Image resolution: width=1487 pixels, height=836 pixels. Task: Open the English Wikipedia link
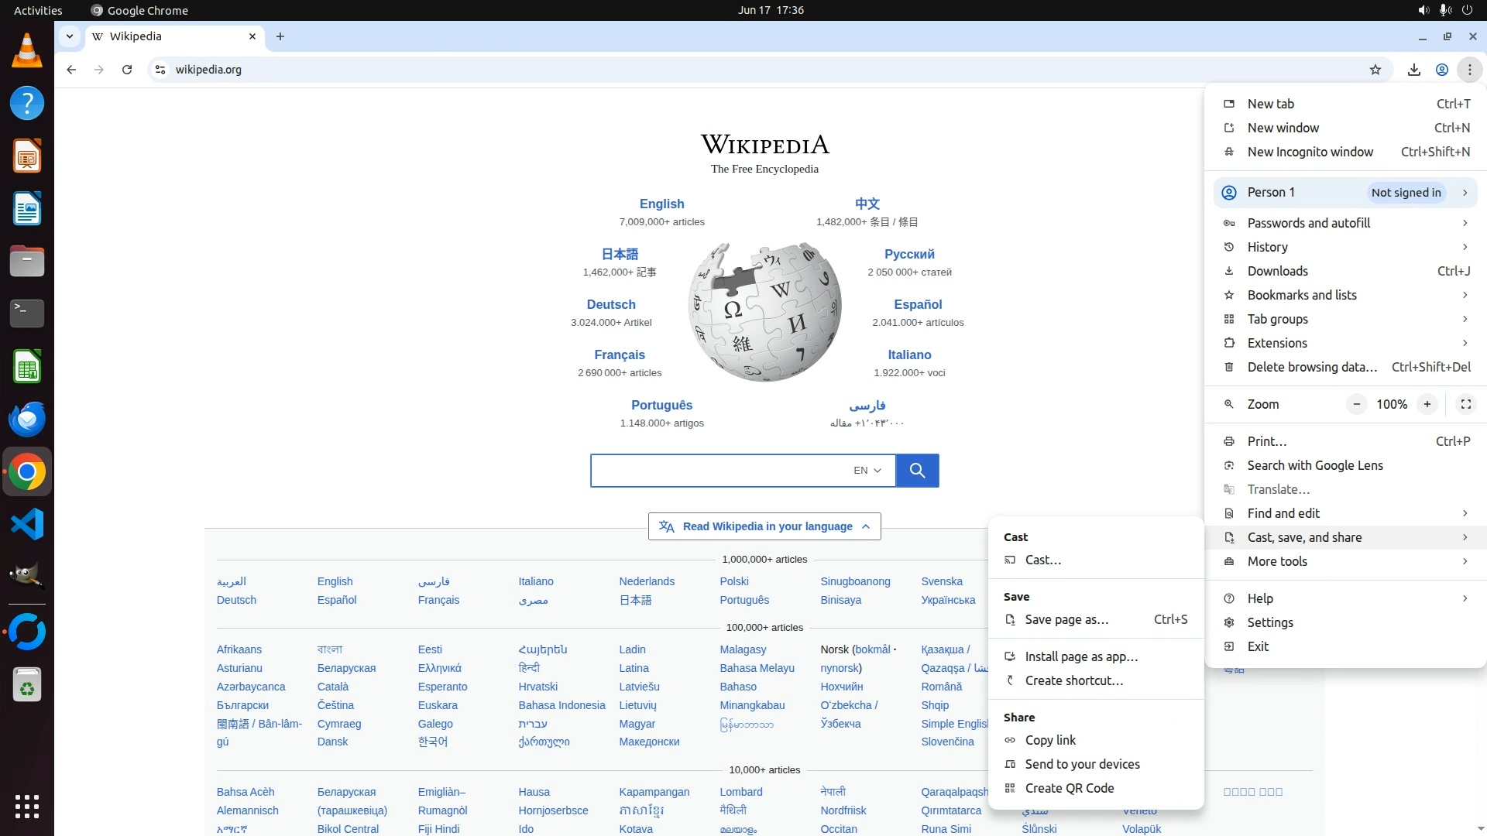pyautogui.click(x=661, y=204)
